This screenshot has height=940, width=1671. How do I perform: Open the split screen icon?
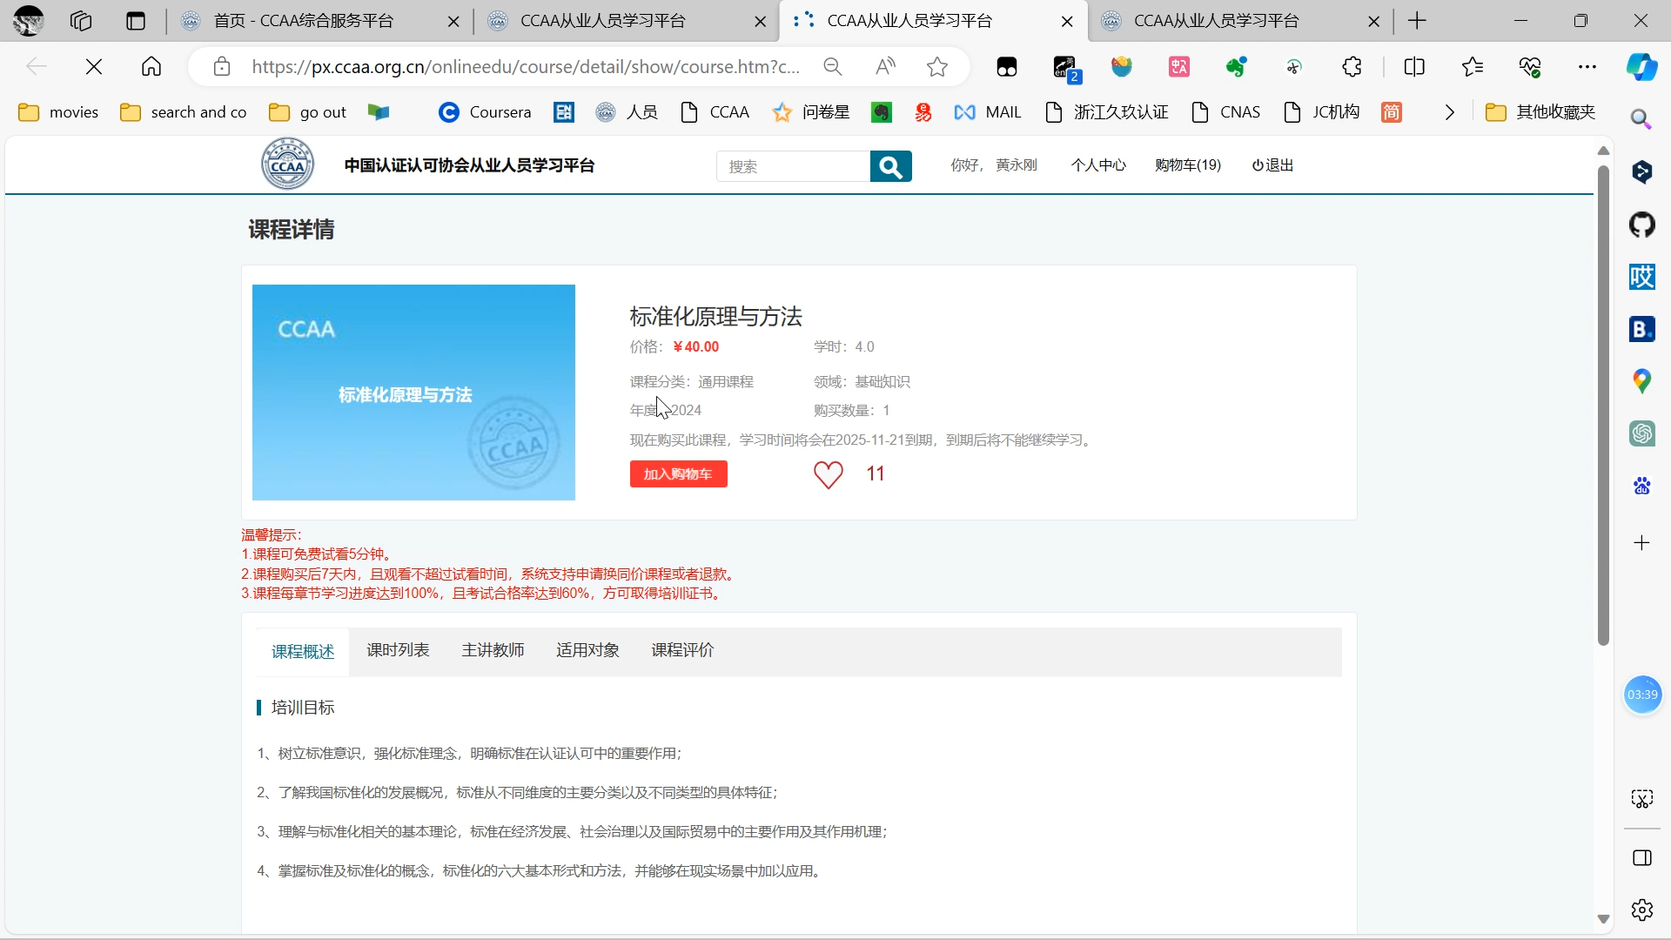(1414, 66)
